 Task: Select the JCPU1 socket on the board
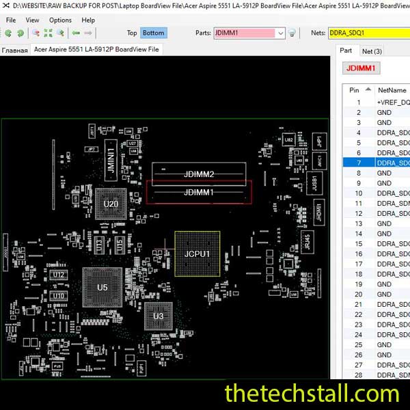click(197, 254)
